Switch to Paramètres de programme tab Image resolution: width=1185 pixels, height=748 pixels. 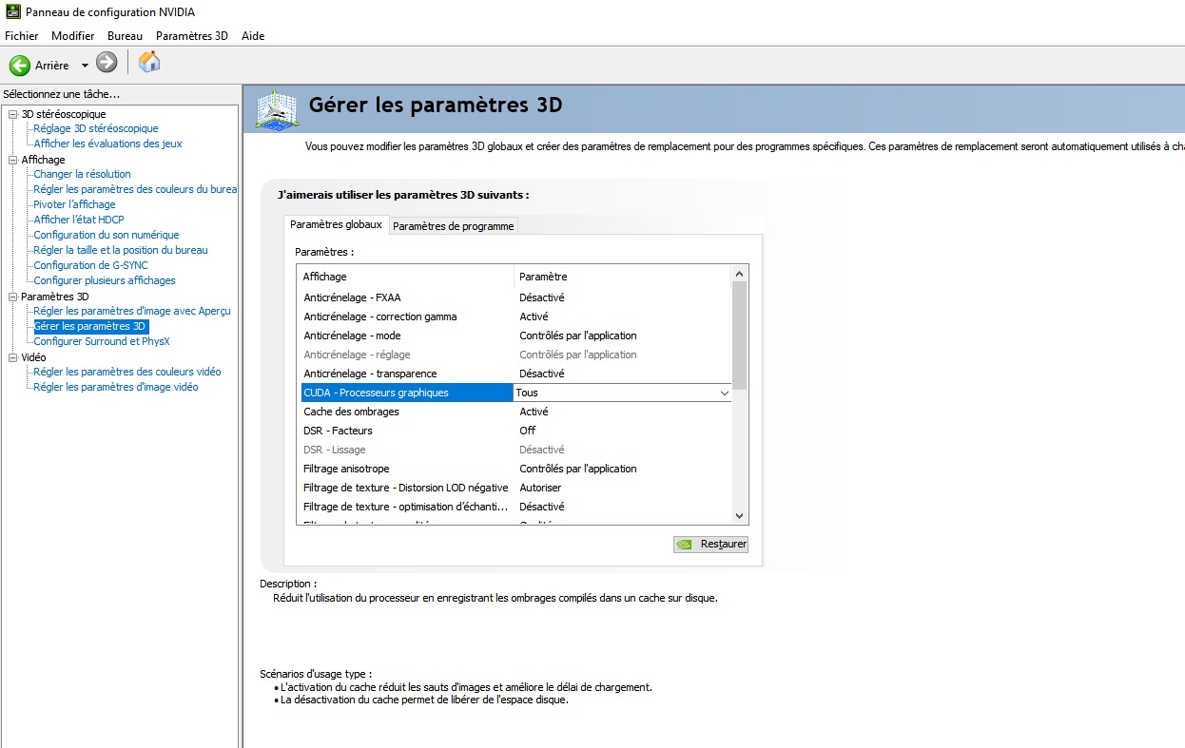pos(453,226)
